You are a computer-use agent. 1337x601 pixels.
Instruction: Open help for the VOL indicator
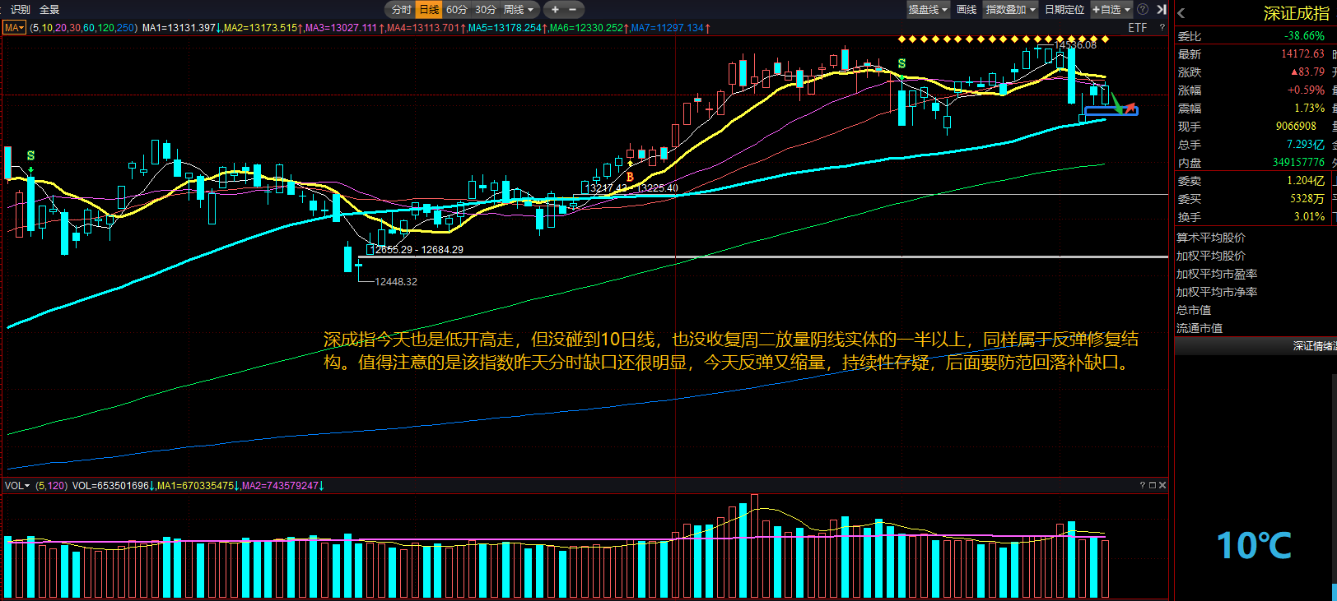(1143, 486)
